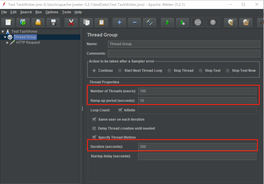Paste element with clipboard icon
The width and height of the screenshot is (264, 184).
click(x=101, y=22)
